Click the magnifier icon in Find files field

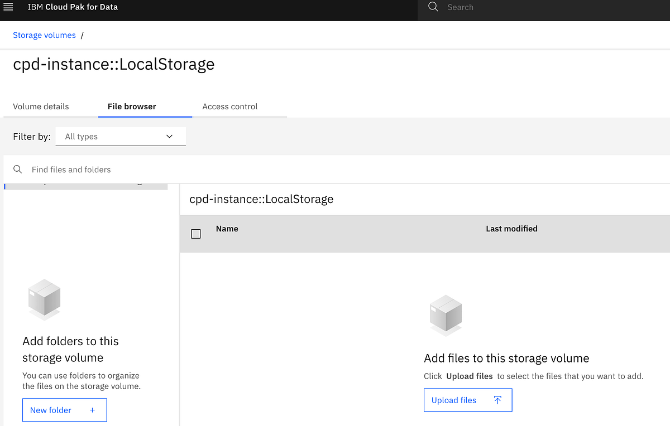pos(17,169)
